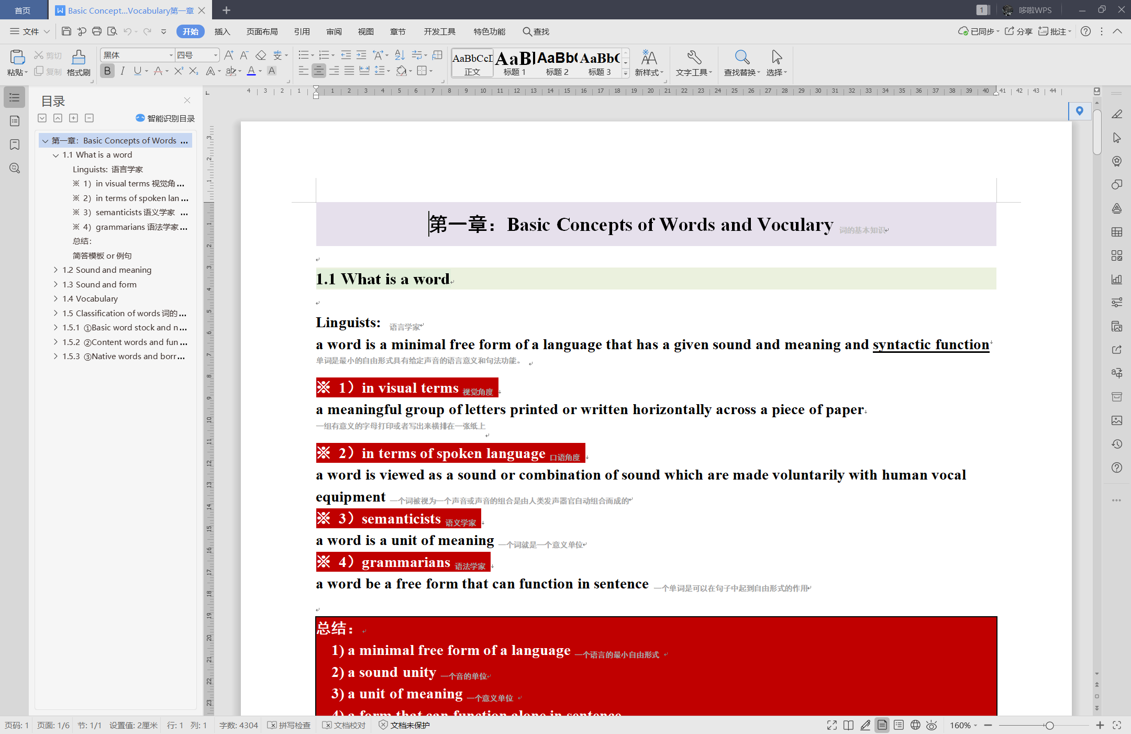Open the 引用 tab
The height and width of the screenshot is (734, 1131).
[302, 31]
